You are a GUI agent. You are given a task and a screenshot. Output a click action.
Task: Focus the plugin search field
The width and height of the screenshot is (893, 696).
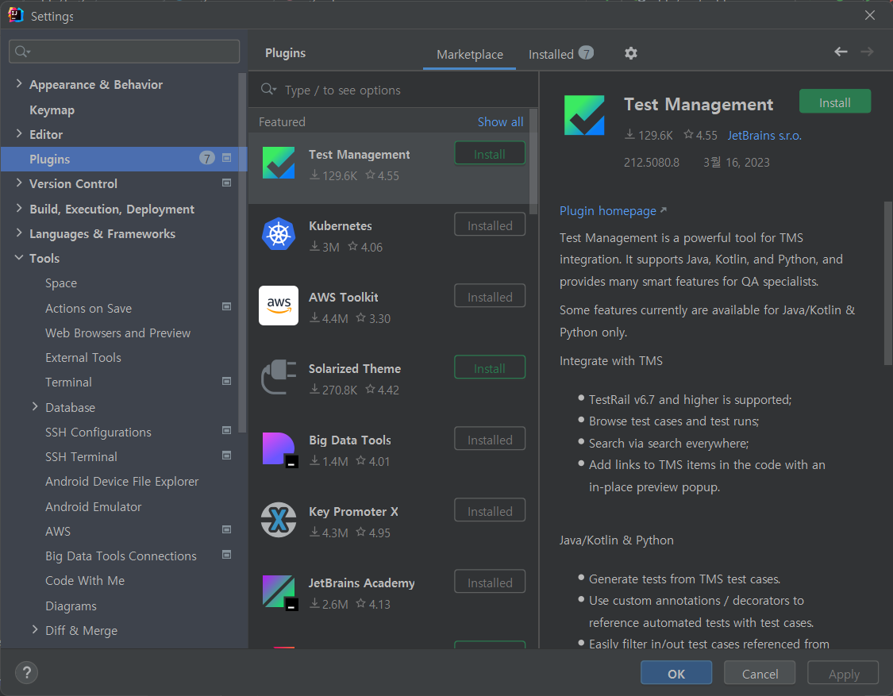394,90
